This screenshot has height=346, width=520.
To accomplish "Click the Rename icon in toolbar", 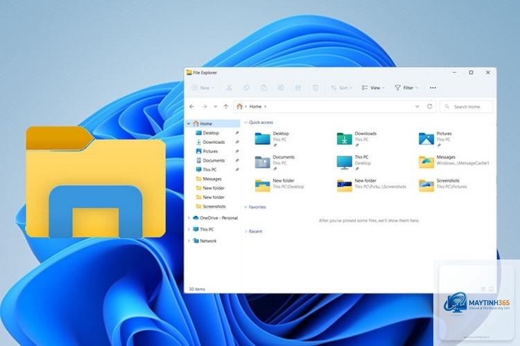I will pyautogui.click(x=281, y=88).
